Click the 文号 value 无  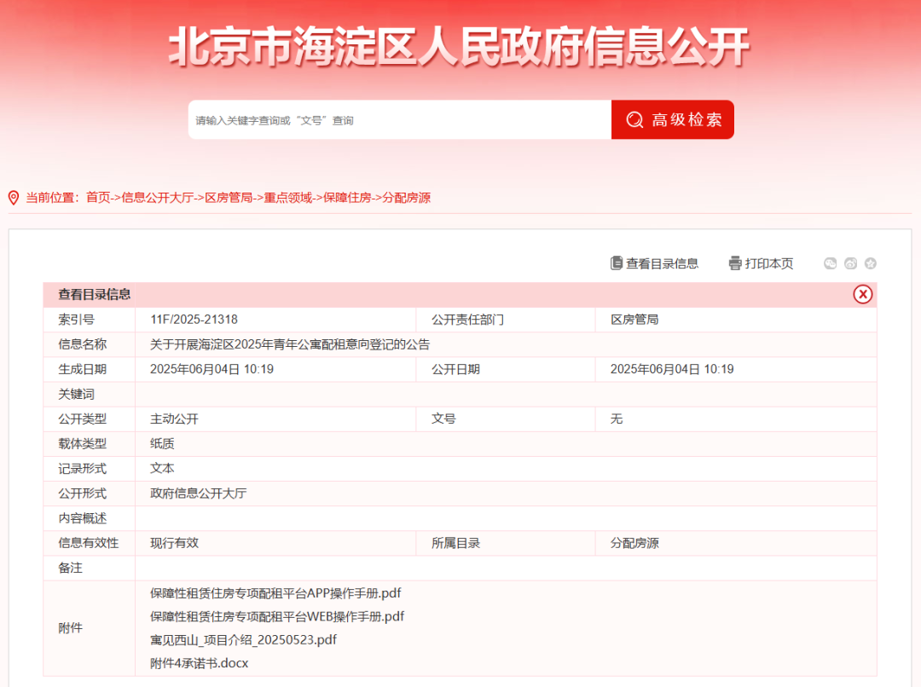tap(617, 419)
